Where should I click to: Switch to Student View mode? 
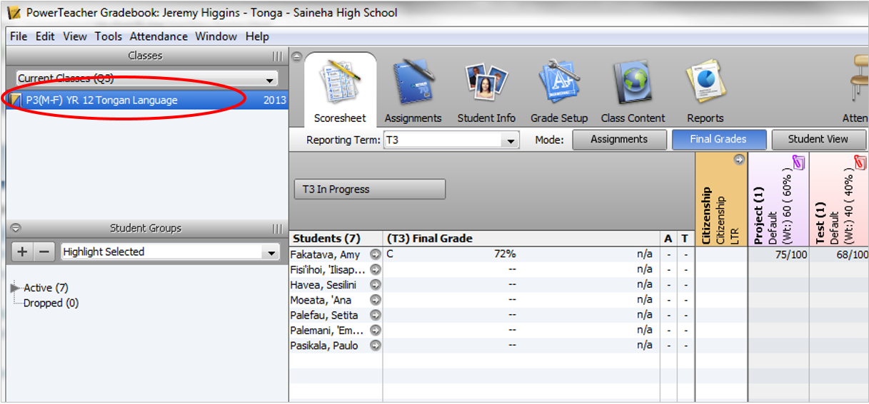(x=818, y=140)
